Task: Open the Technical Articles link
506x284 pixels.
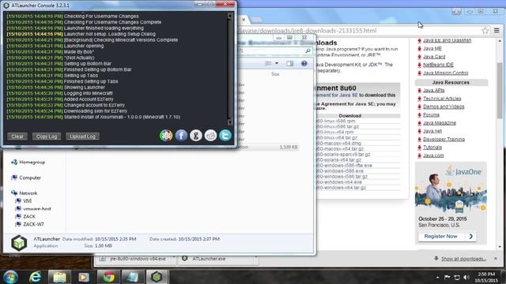Action: pos(442,99)
